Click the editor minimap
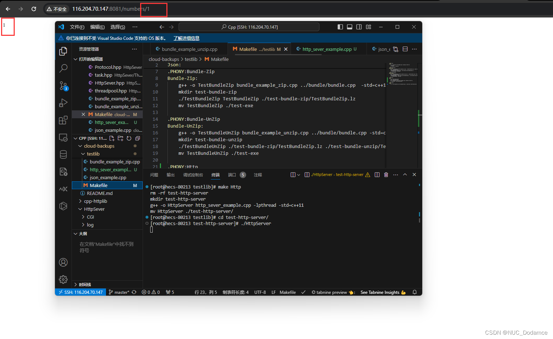Screen dimensions: 553x339 (402, 115)
